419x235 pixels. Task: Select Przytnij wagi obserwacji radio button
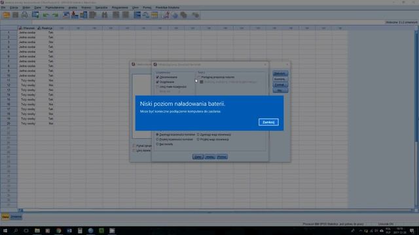tap(198, 139)
